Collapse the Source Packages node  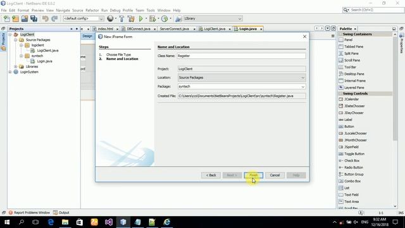[x=15, y=40]
